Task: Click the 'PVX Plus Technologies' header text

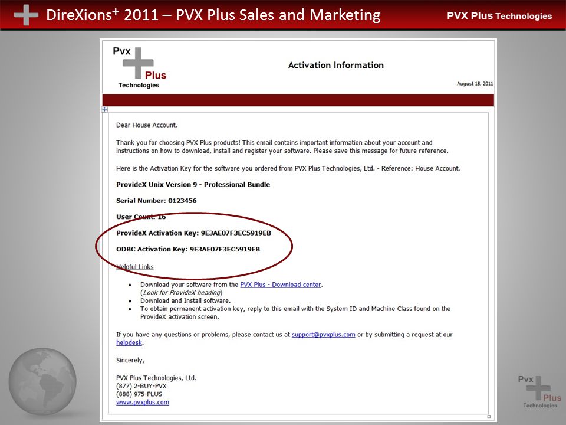Action: tap(499, 16)
